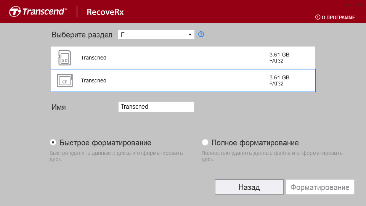Select Полное форматирование radio button
The width and height of the screenshot is (366, 206).
(x=205, y=142)
